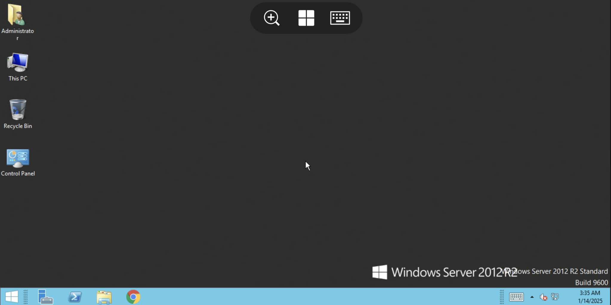This screenshot has width=611, height=305.
Task: Open File Explorer from the taskbar
Action: click(x=104, y=297)
